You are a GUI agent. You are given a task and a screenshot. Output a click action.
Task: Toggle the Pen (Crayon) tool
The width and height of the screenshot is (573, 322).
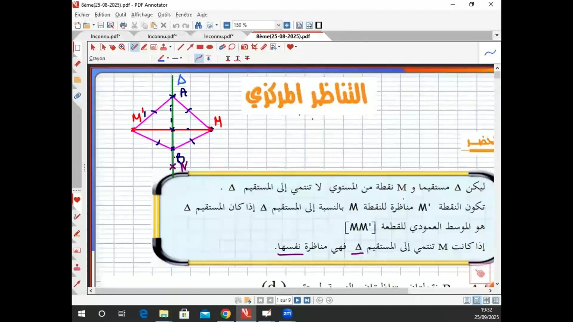[x=134, y=47]
